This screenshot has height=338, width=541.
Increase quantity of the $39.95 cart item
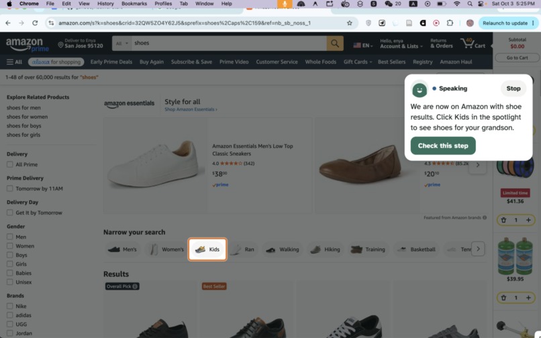(x=528, y=298)
